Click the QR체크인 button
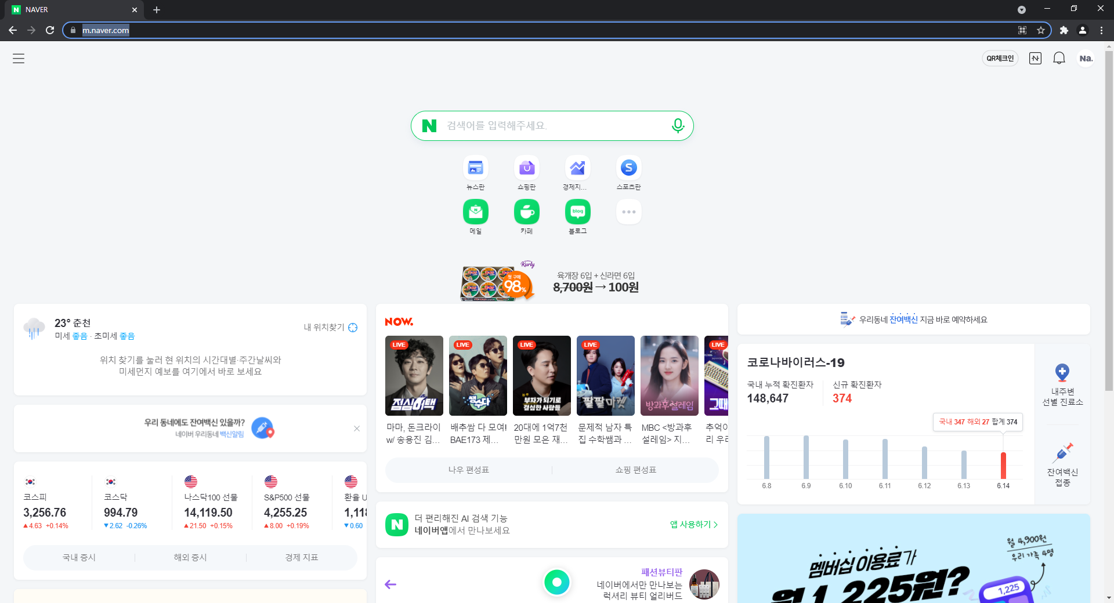This screenshot has height=603, width=1114. pyautogui.click(x=1000, y=59)
